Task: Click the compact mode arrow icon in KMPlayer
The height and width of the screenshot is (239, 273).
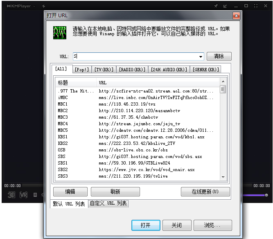Action: (x=225, y=6)
